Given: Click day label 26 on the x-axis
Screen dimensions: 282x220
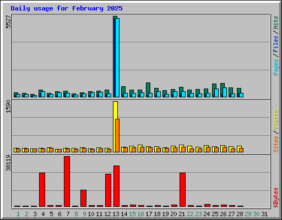Looking at the screenshot, I should point(223,214).
